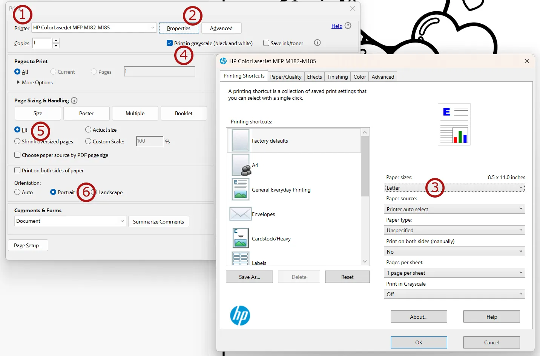
Task: Increase Copies with the up stepper arrow
Action: click(56, 41)
